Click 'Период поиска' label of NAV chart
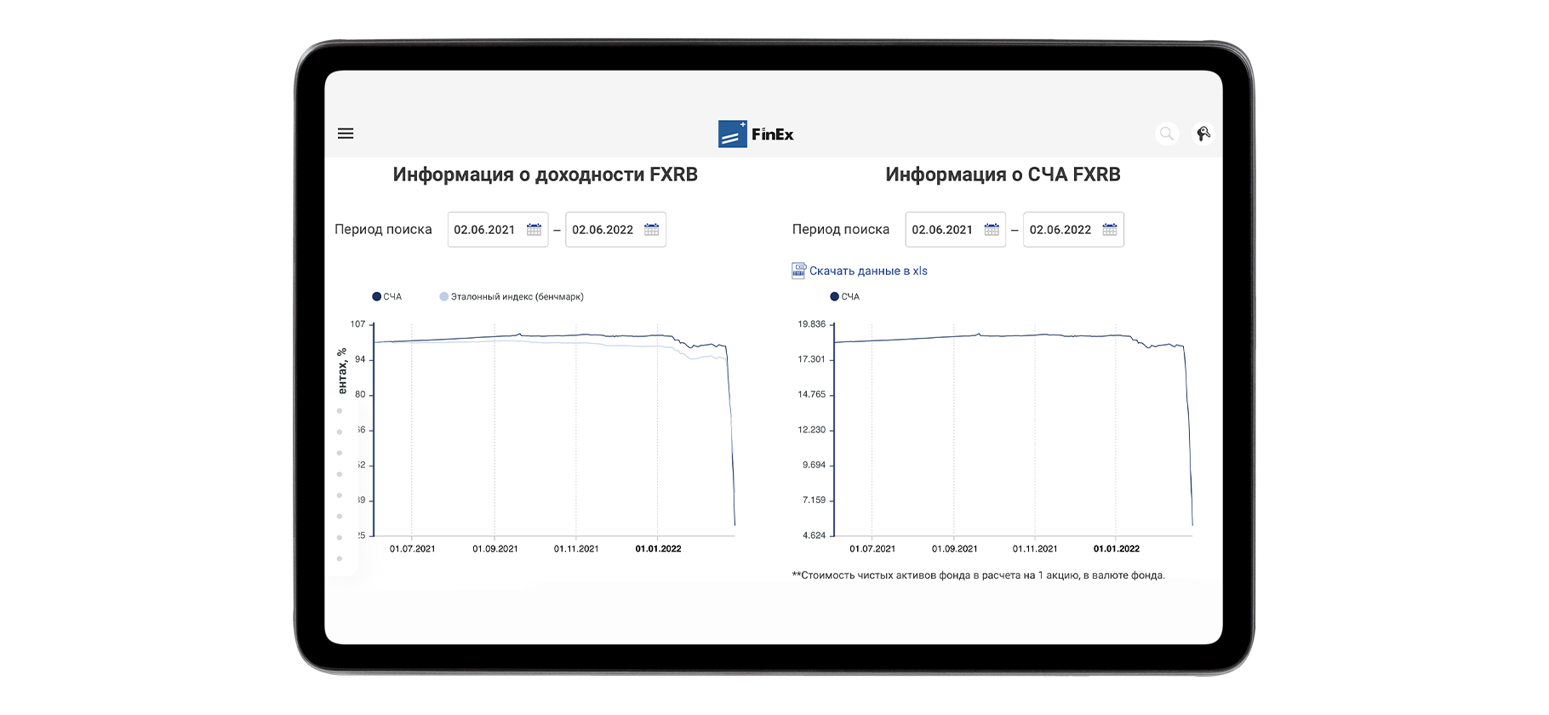The image size is (1549, 715). click(x=841, y=230)
